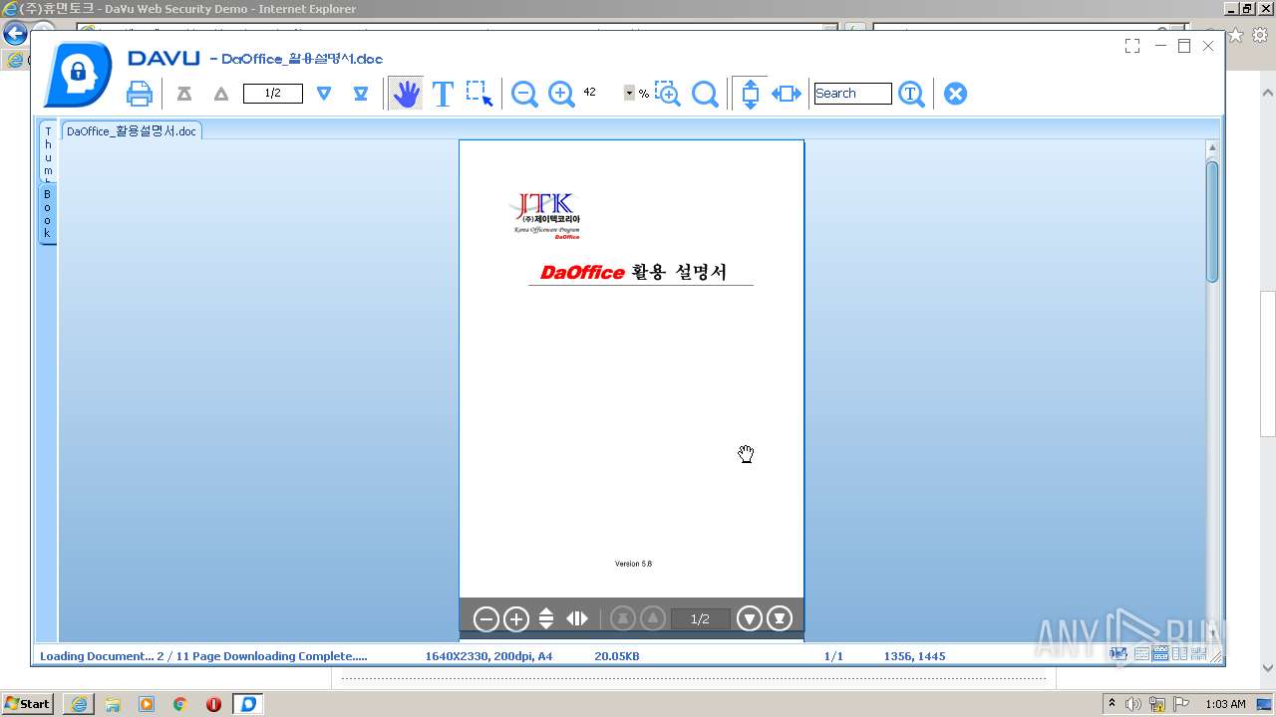1276x717 pixels.
Task: Click the viewer scrollbar up arrow
Action: pos(1212,148)
